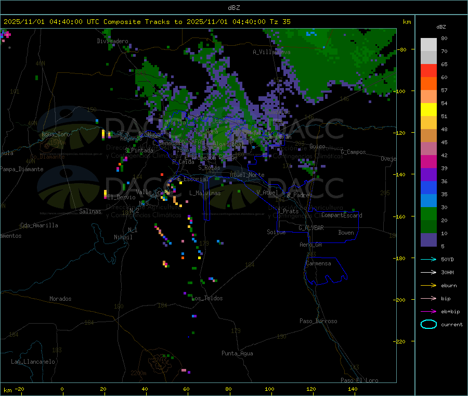Click the cyan 'current' oval legend icon
This screenshot has height=396, width=468.
point(428,324)
